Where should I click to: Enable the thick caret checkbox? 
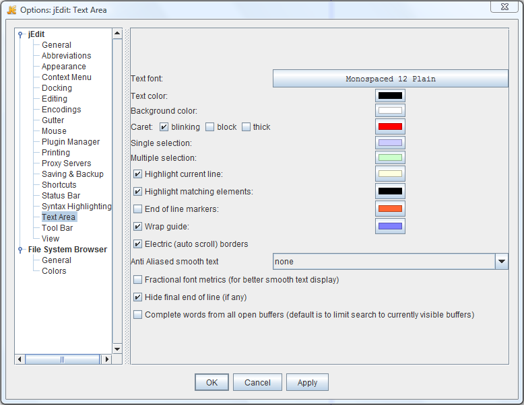[246, 127]
